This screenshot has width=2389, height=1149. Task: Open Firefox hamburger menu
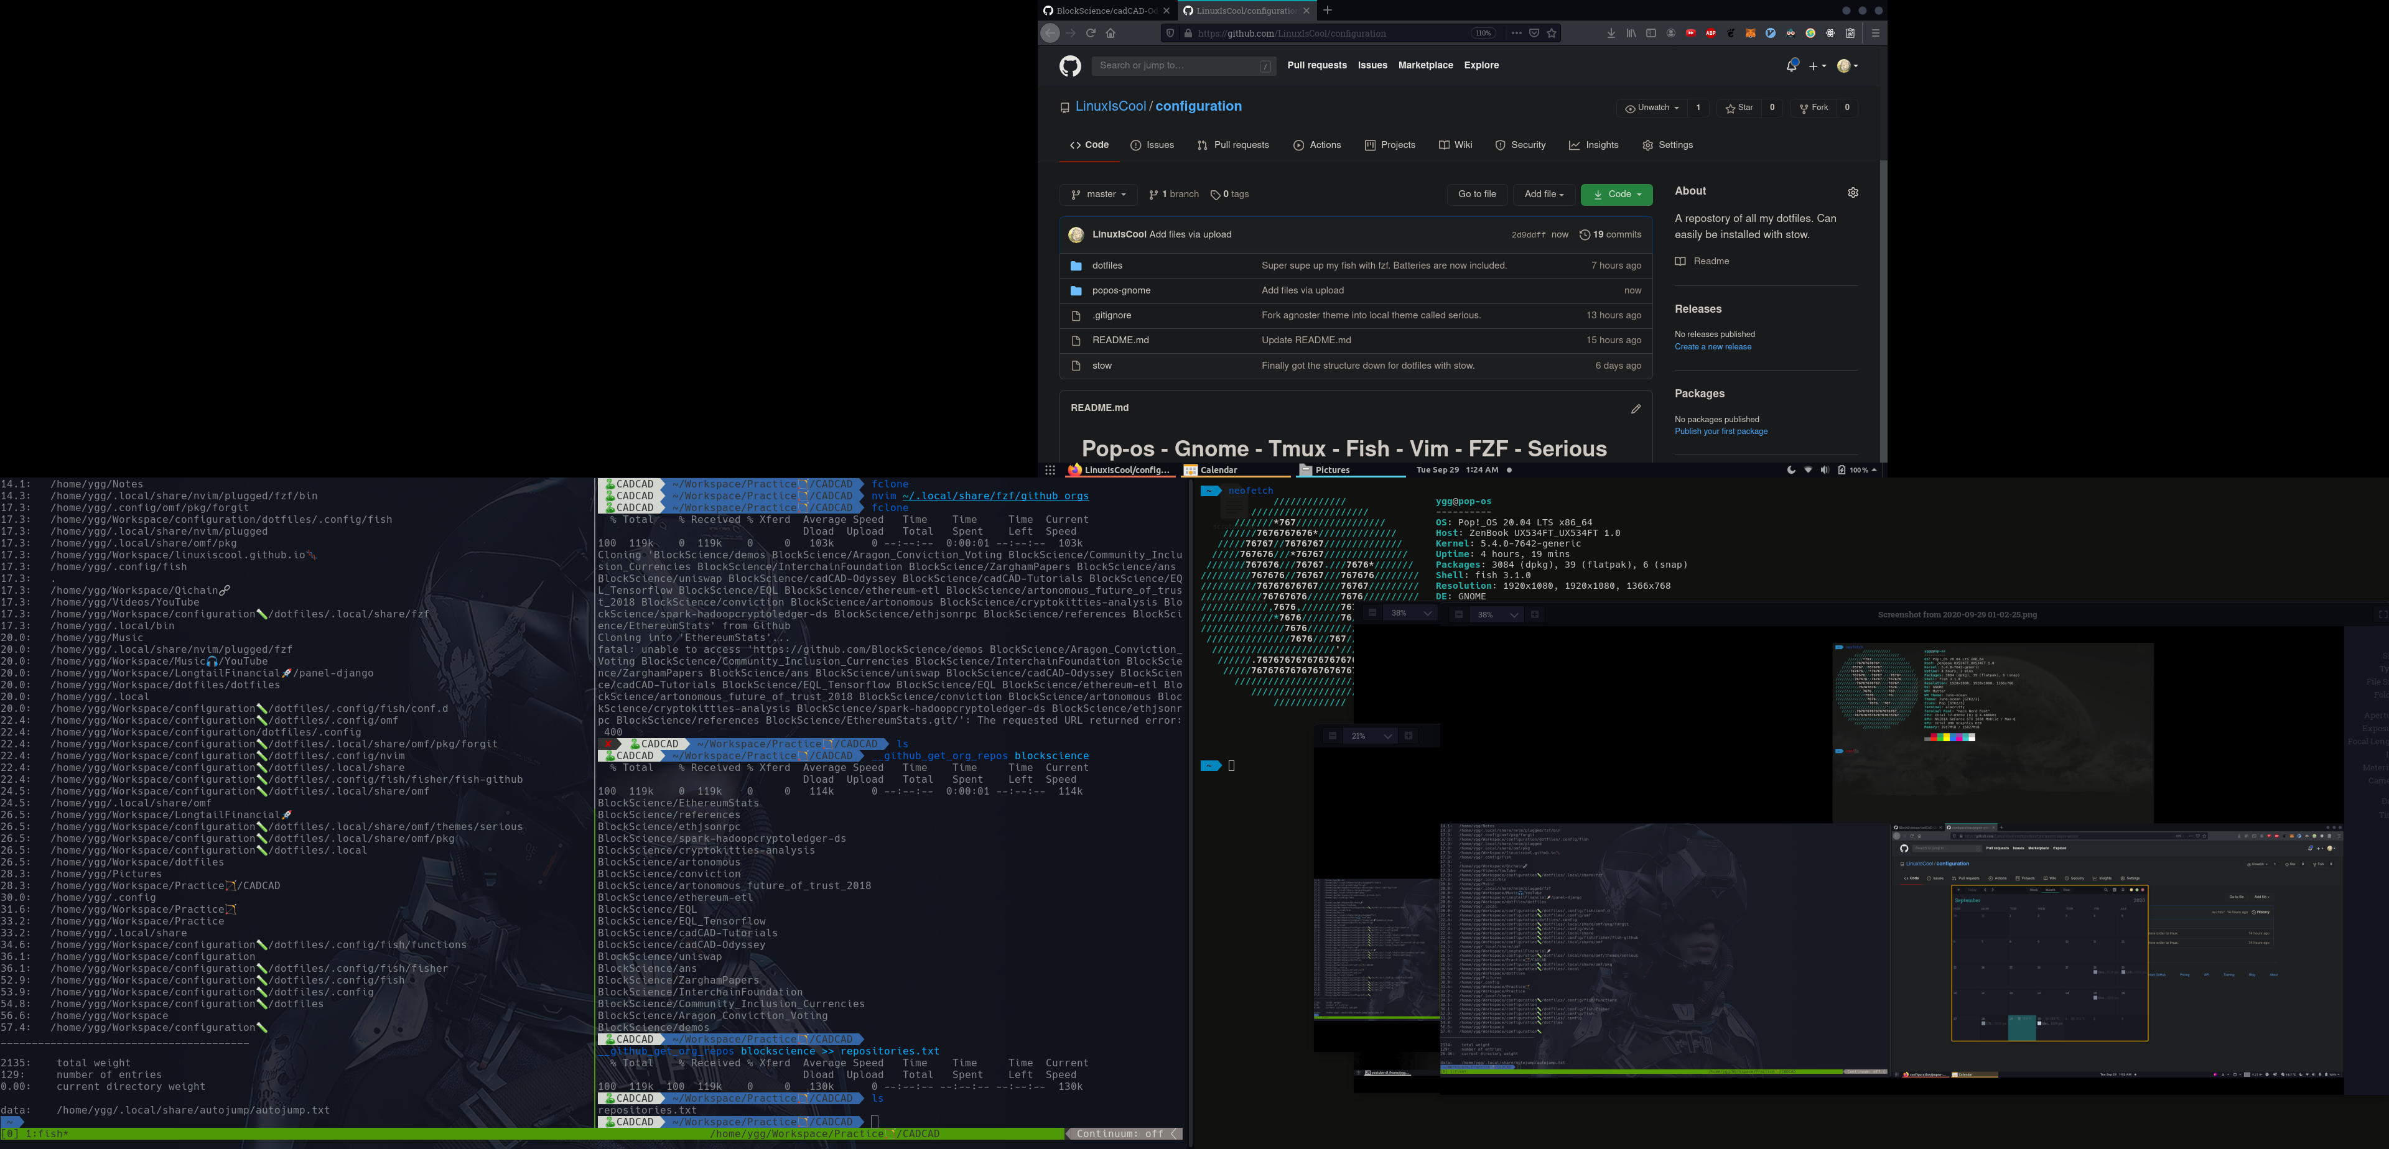click(x=1875, y=34)
